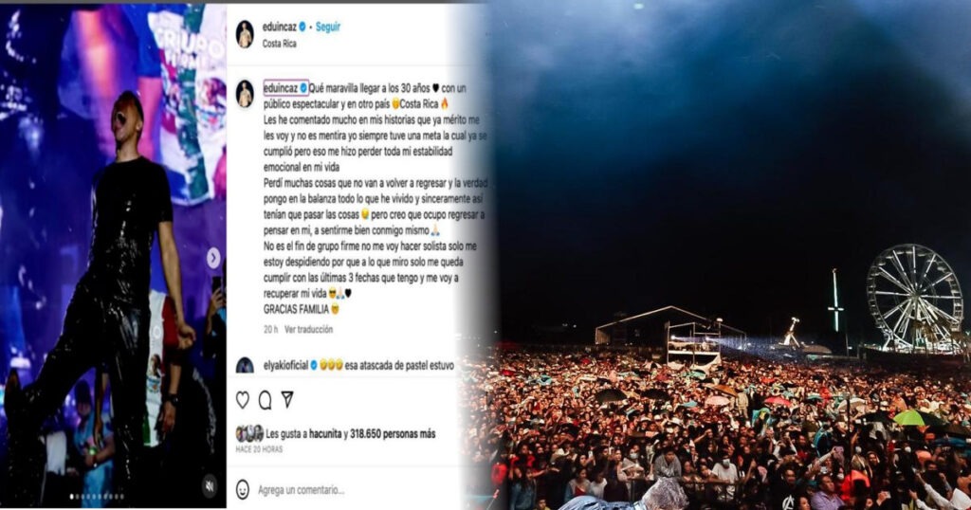Open eduincaz avatar beside the caption
The image size is (971, 510).
[x=246, y=94]
